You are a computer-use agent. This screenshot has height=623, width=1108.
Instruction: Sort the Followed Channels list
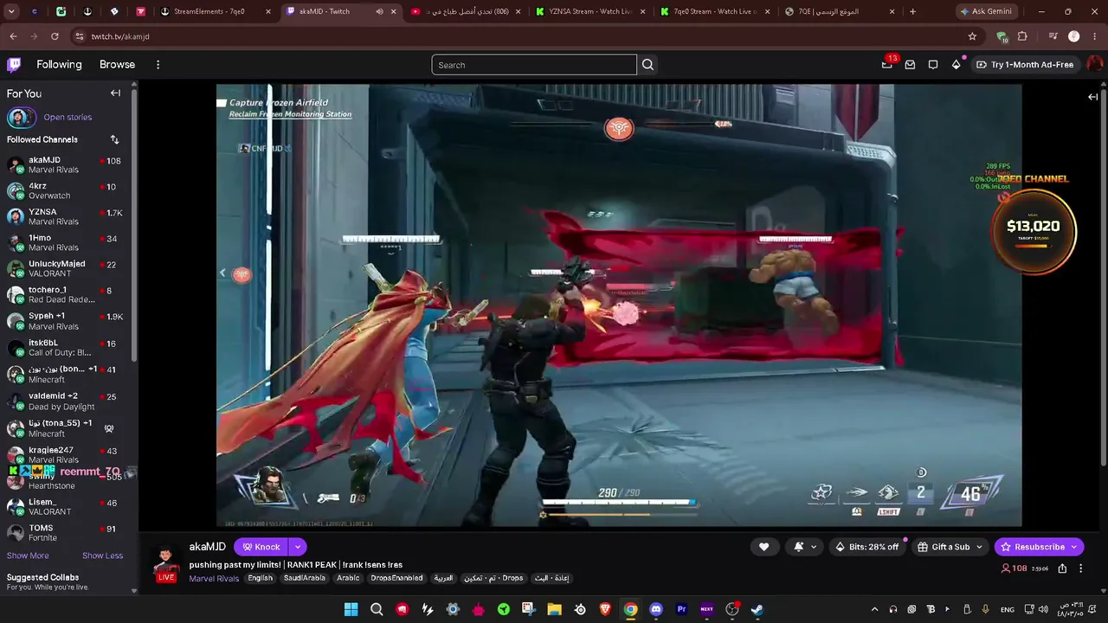click(114, 139)
